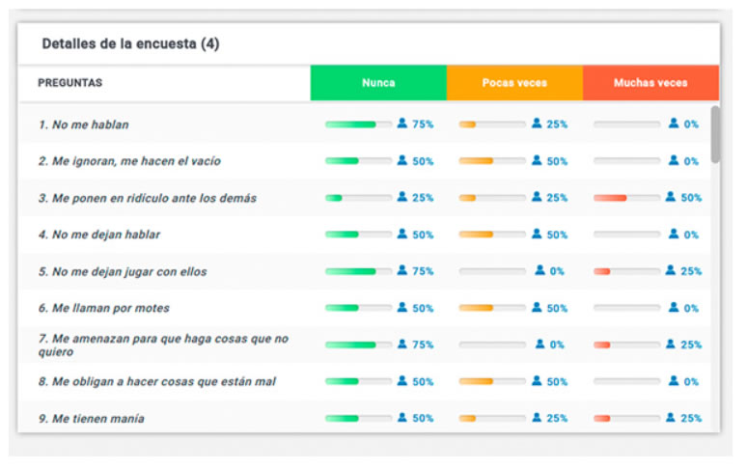This screenshot has width=747, height=470.
Task: Click person icon for 'Me tienen manía' Pocas veces
Action: point(537,418)
